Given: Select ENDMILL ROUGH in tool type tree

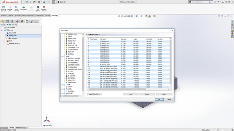Looking at the screenshot, I should point(74,58).
